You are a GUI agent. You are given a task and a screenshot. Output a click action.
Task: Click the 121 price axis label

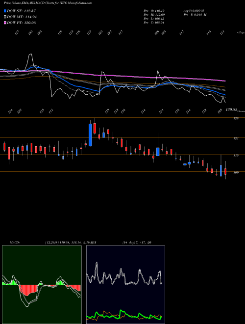pos(236,138)
